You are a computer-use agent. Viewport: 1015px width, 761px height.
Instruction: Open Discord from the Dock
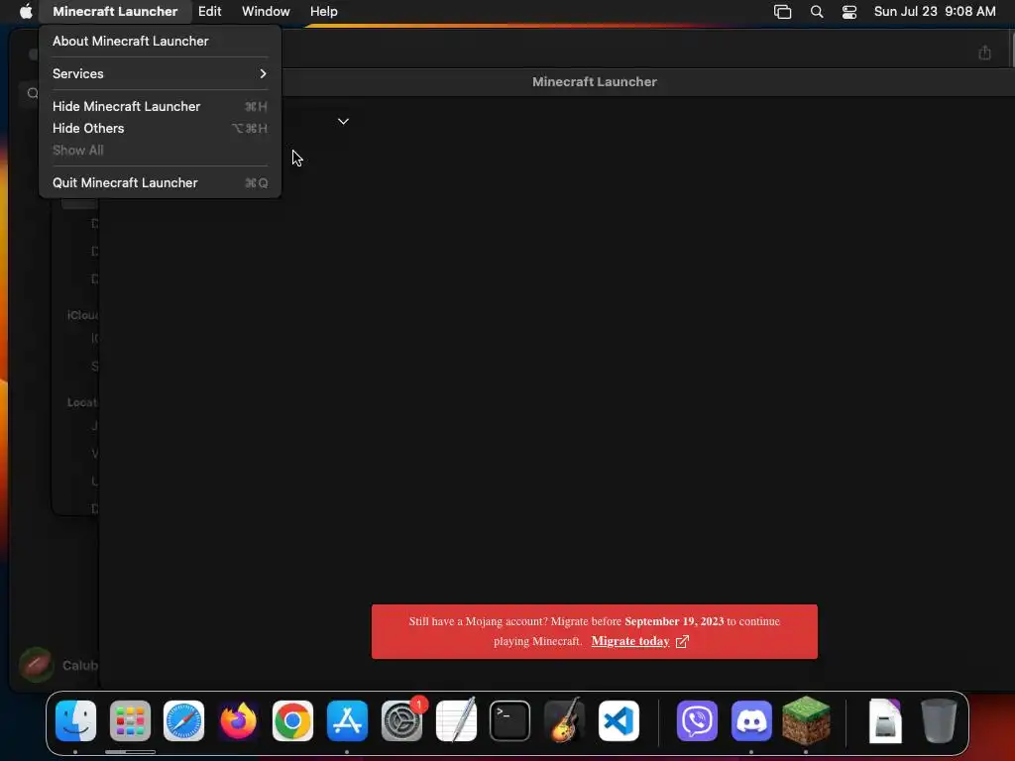point(751,720)
